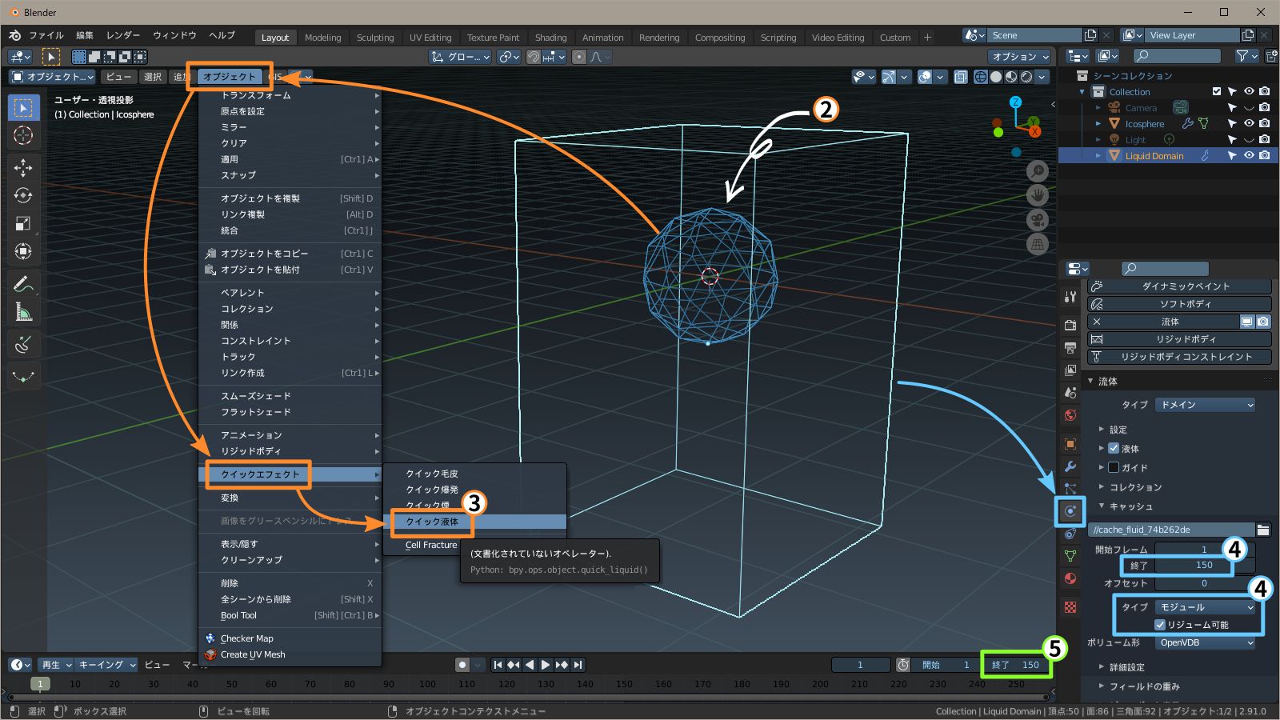Switch to solid viewport shading

pos(996,77)
